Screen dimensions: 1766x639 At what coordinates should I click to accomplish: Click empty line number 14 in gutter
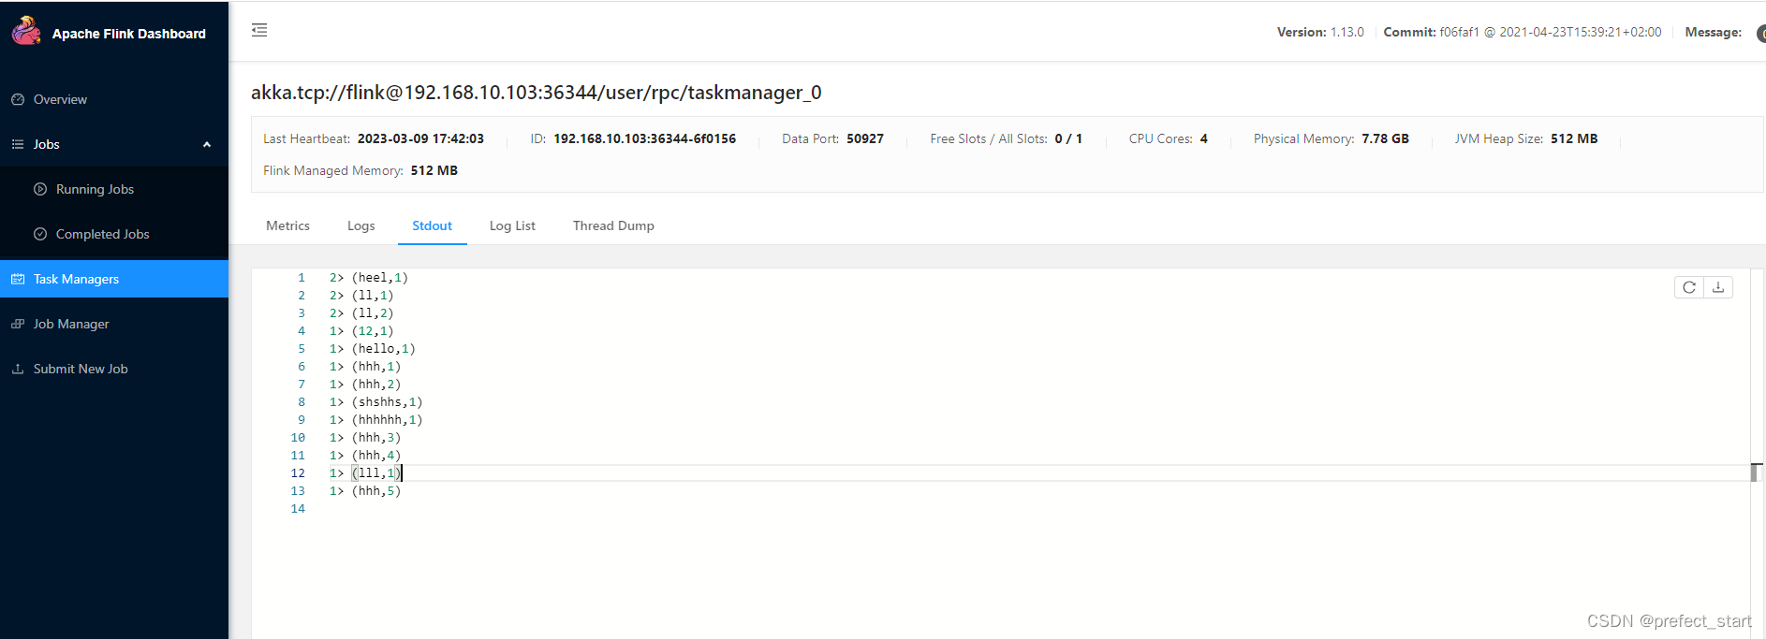298,509
